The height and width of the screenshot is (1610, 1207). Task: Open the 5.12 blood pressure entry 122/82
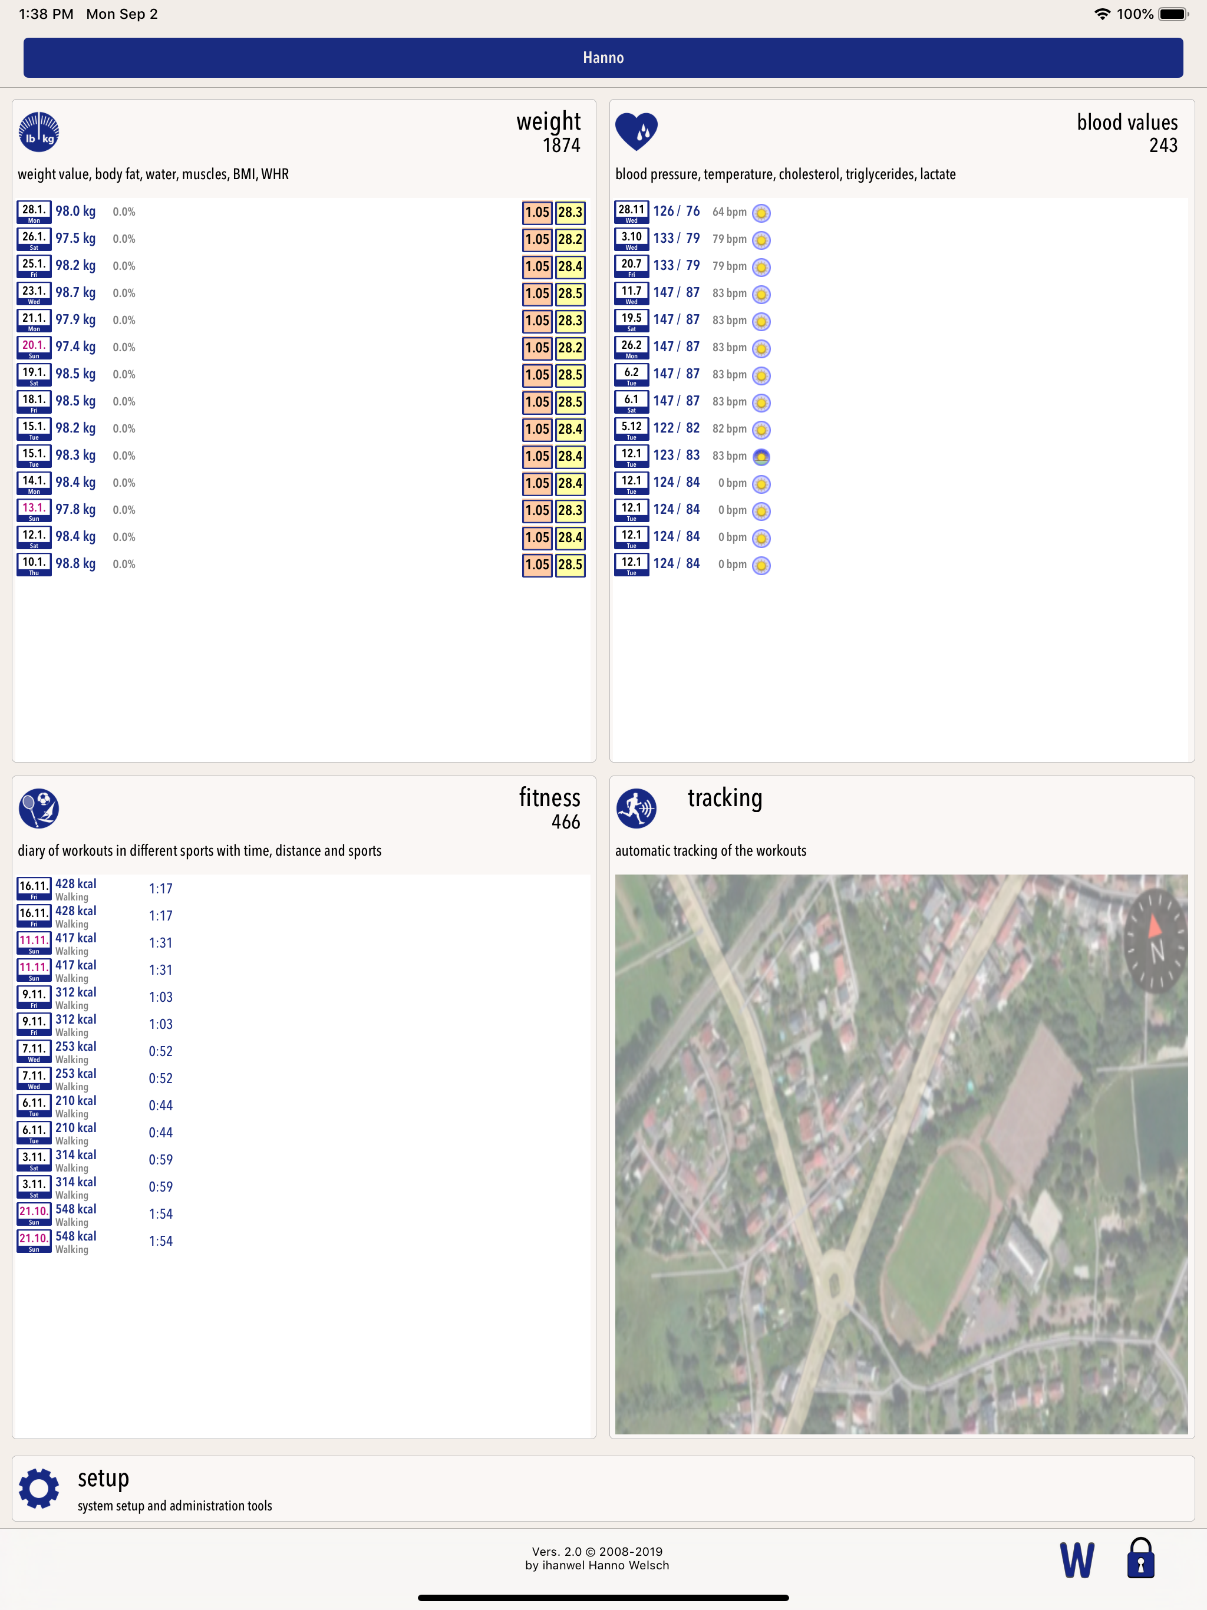point(675,428)
